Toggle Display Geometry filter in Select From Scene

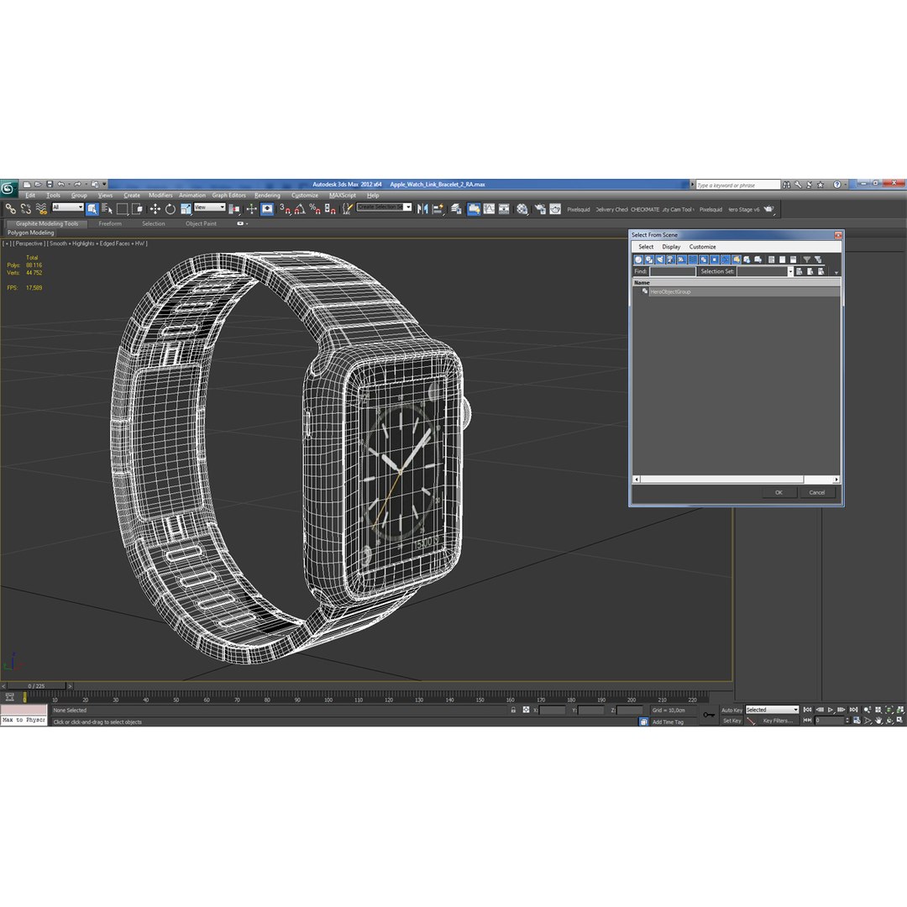[638, 260]
